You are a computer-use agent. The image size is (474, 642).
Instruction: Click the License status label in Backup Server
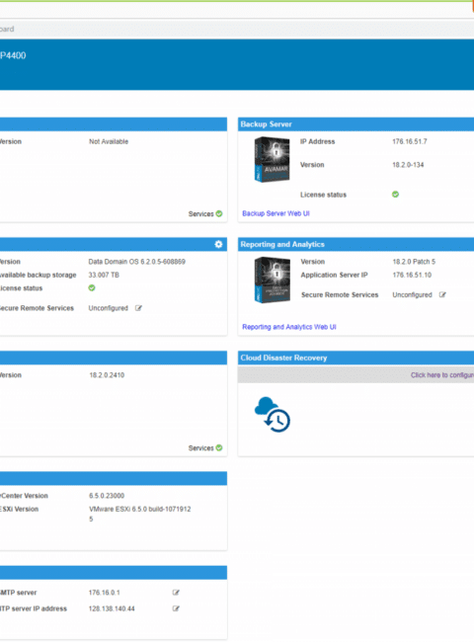[x=323, y=195]
